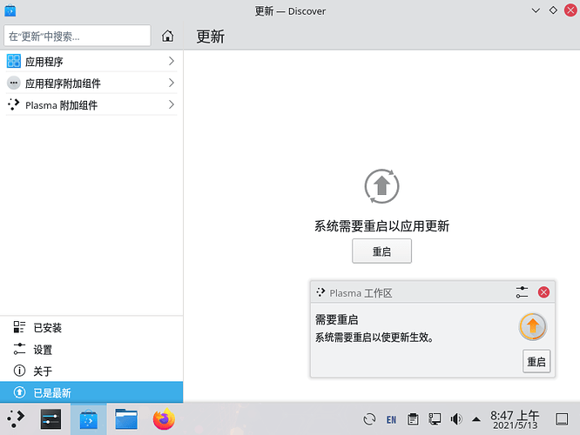Click the Discover icon in title bar
580x435 pixels.
click(x=10, y=10)
